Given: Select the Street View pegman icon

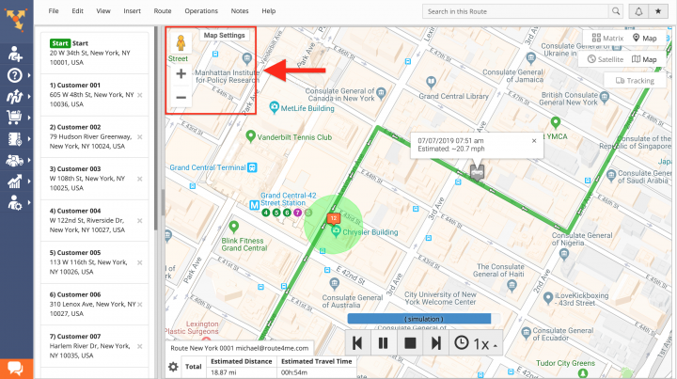Looking at the screenshot, I should coord(181,43).
